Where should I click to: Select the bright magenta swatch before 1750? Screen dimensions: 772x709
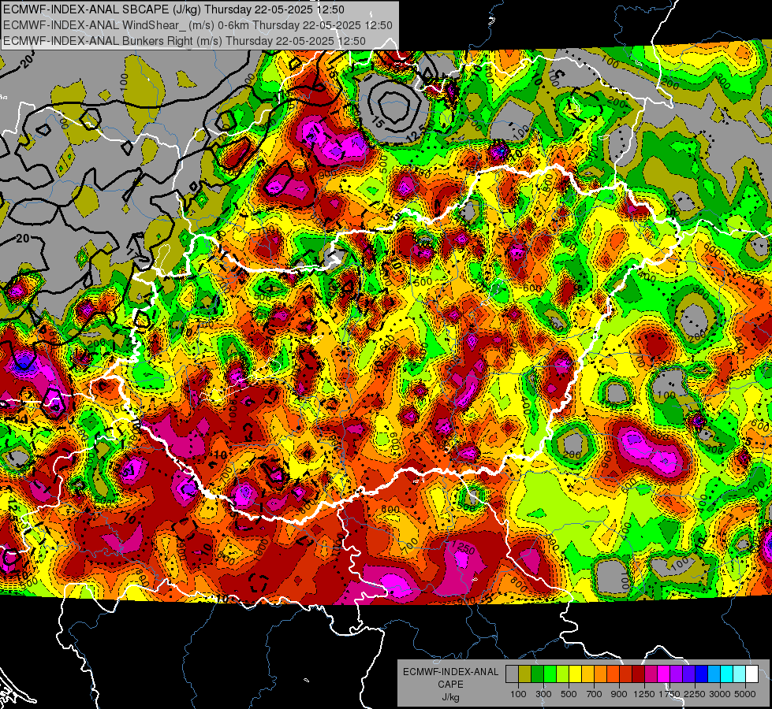[x=664, y=674]
